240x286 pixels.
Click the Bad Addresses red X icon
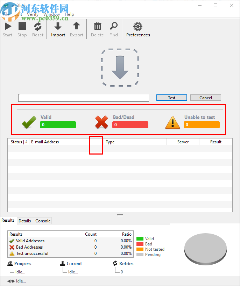[x=12, y=247]
